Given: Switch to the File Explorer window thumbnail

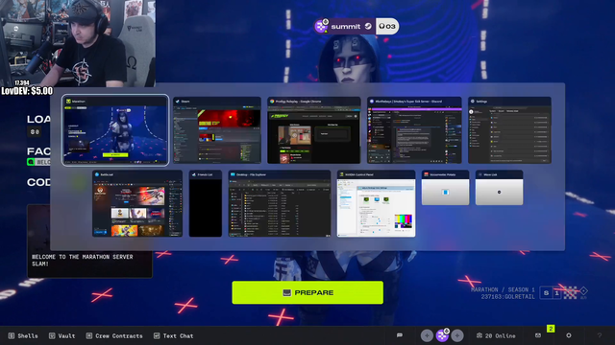Looking at the screenshot, I should click(280, 203).
